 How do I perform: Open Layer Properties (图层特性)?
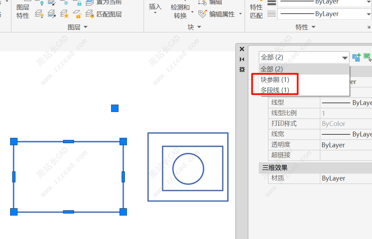[23, 11]
